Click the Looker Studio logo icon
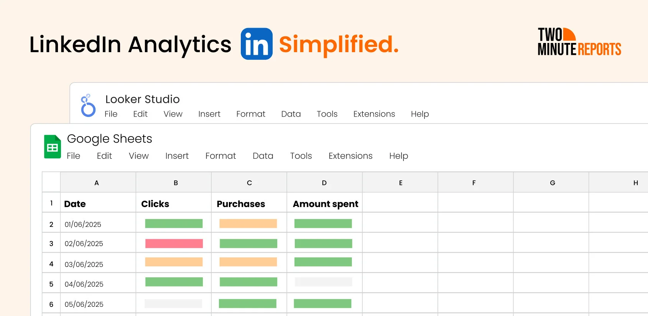 88,105
